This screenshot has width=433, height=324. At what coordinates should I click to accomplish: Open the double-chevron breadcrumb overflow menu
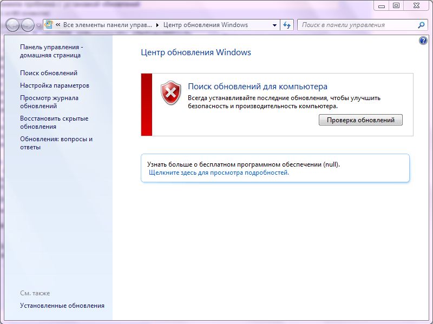click(58, 25)
